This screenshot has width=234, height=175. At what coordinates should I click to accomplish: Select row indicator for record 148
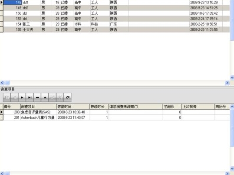pyautogui.click(x=1, y=3)
